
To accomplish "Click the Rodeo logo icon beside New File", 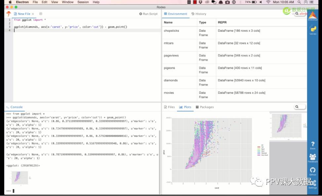I will tap(9, 14).
